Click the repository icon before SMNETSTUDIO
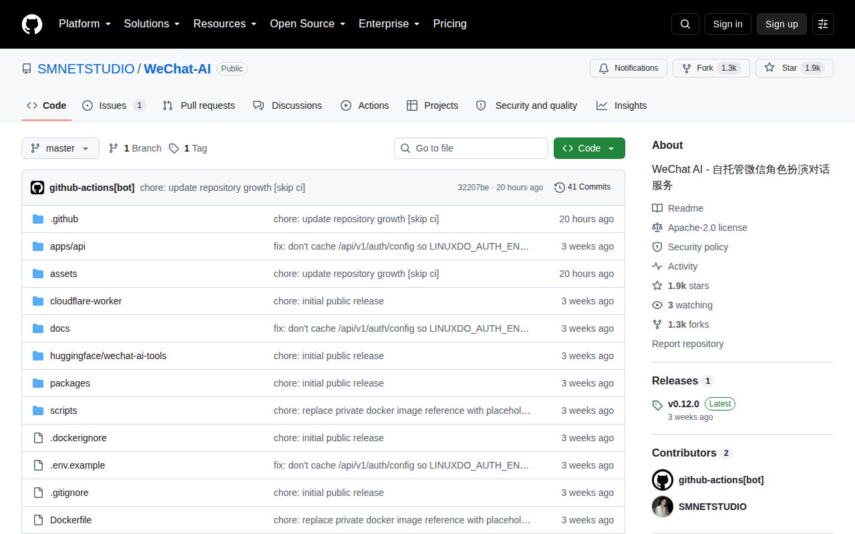 27,69
